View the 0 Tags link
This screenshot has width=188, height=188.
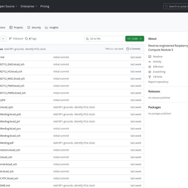tap(31, 38)
